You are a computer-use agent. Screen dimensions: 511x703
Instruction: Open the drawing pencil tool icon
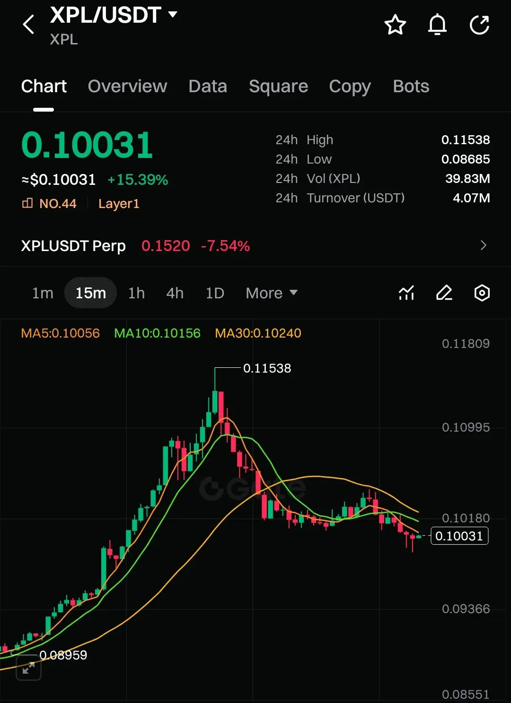tap(444, 293)
